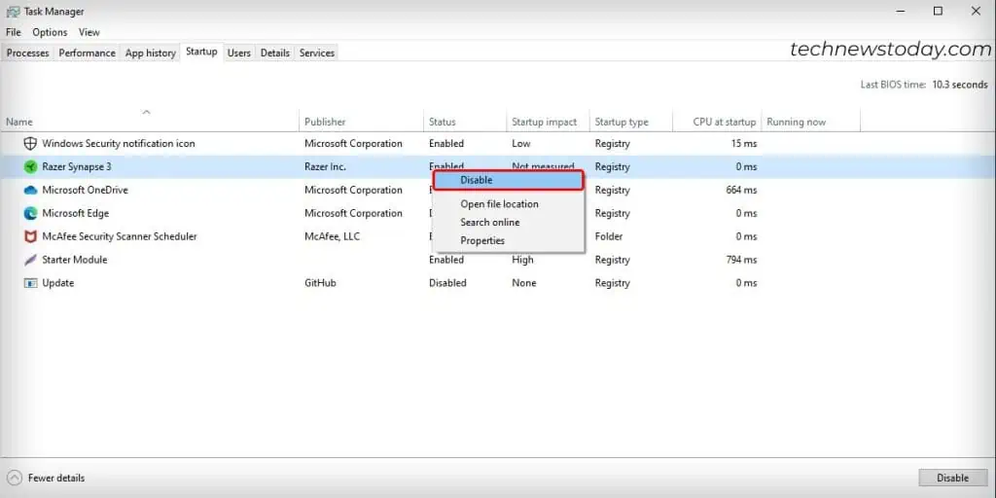This screenshot has height=498, width=996.
Task: Open the File menu
Action: coord(14,32)
